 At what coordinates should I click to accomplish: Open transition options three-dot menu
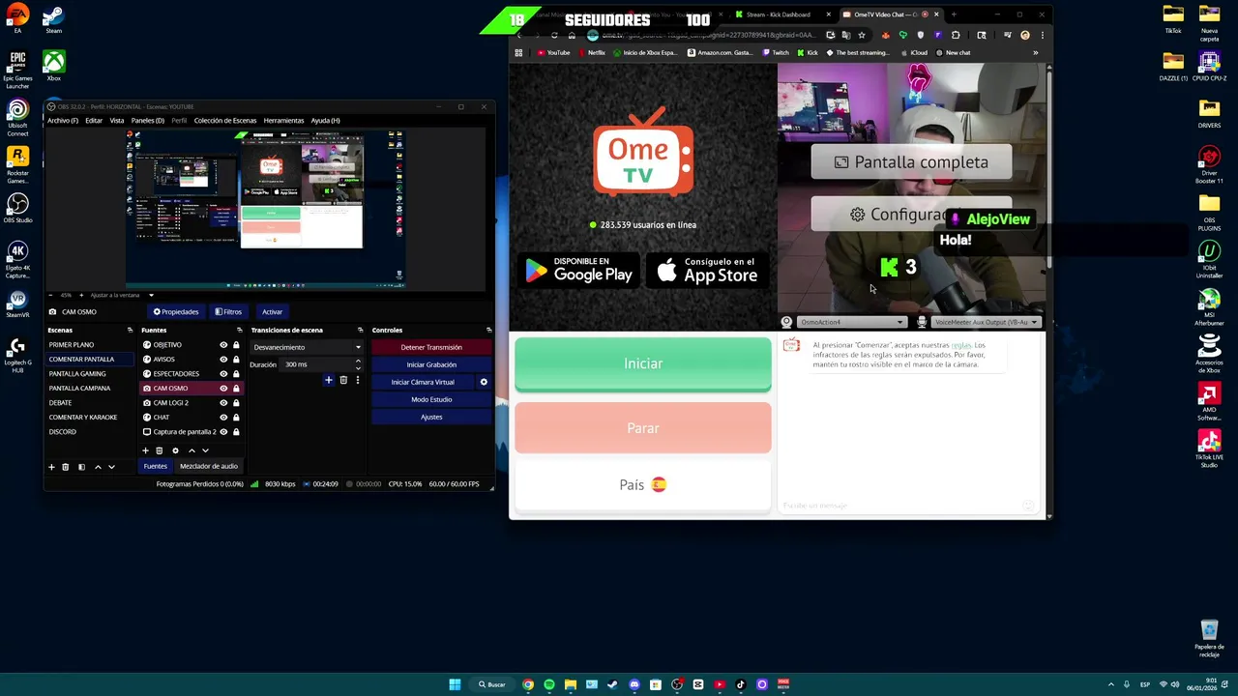(x=357, y=380)
